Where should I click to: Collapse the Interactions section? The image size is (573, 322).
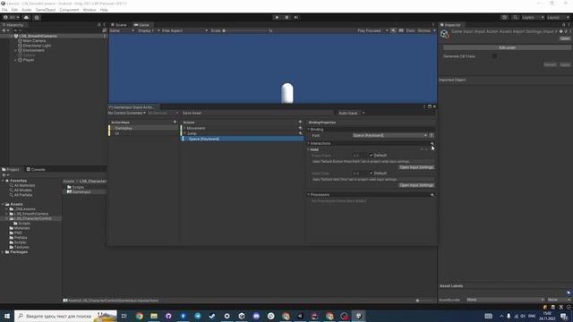(309, 143)
